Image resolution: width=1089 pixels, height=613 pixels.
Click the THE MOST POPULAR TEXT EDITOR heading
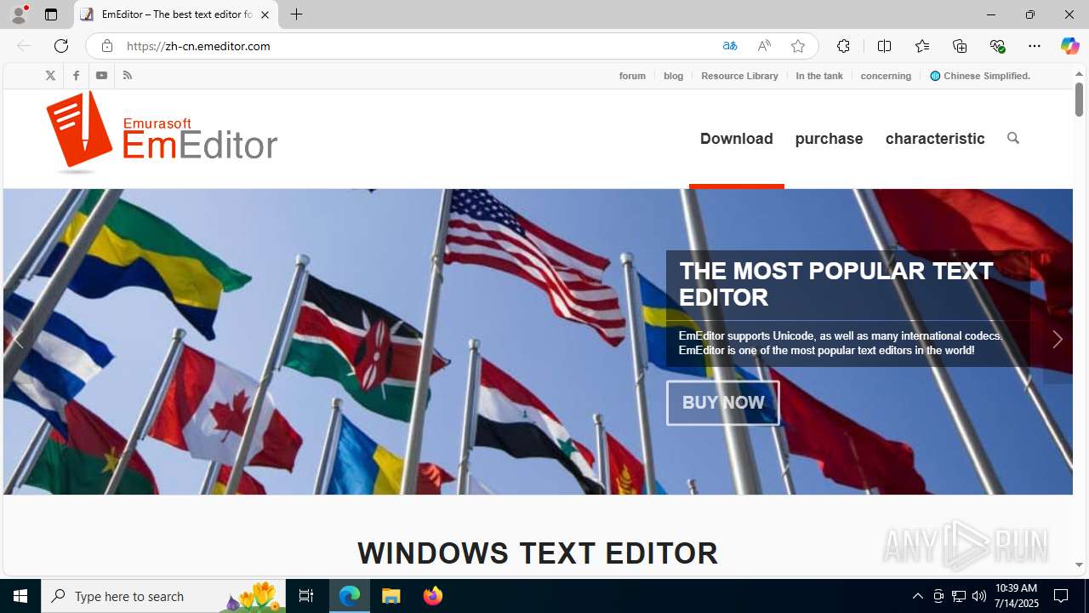point(835,284)
